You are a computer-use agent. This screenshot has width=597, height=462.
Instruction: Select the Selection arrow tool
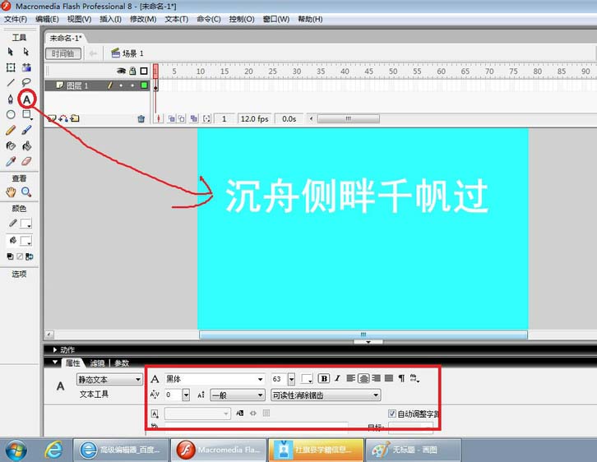(x=11, y=52)
